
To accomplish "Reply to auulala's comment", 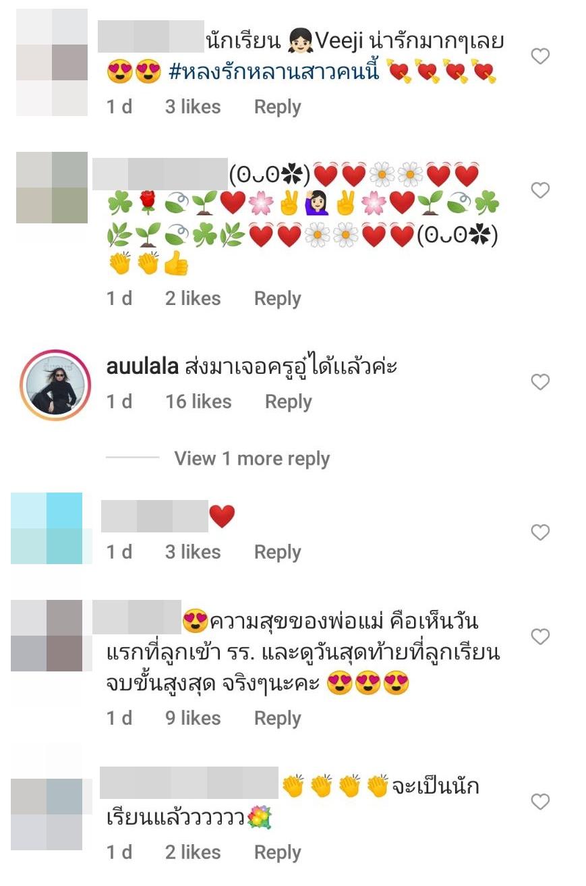I will [288, 402].
